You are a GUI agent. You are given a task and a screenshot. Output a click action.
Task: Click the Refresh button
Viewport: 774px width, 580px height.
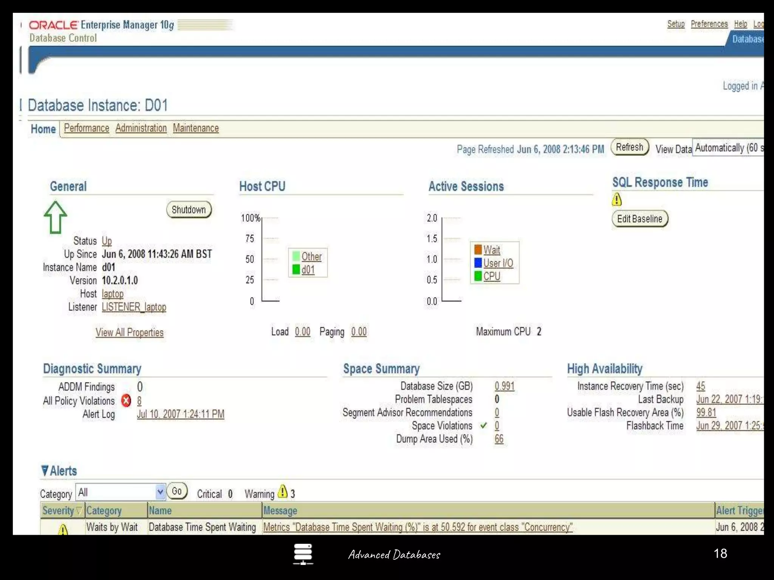click(x=630, y=147)
